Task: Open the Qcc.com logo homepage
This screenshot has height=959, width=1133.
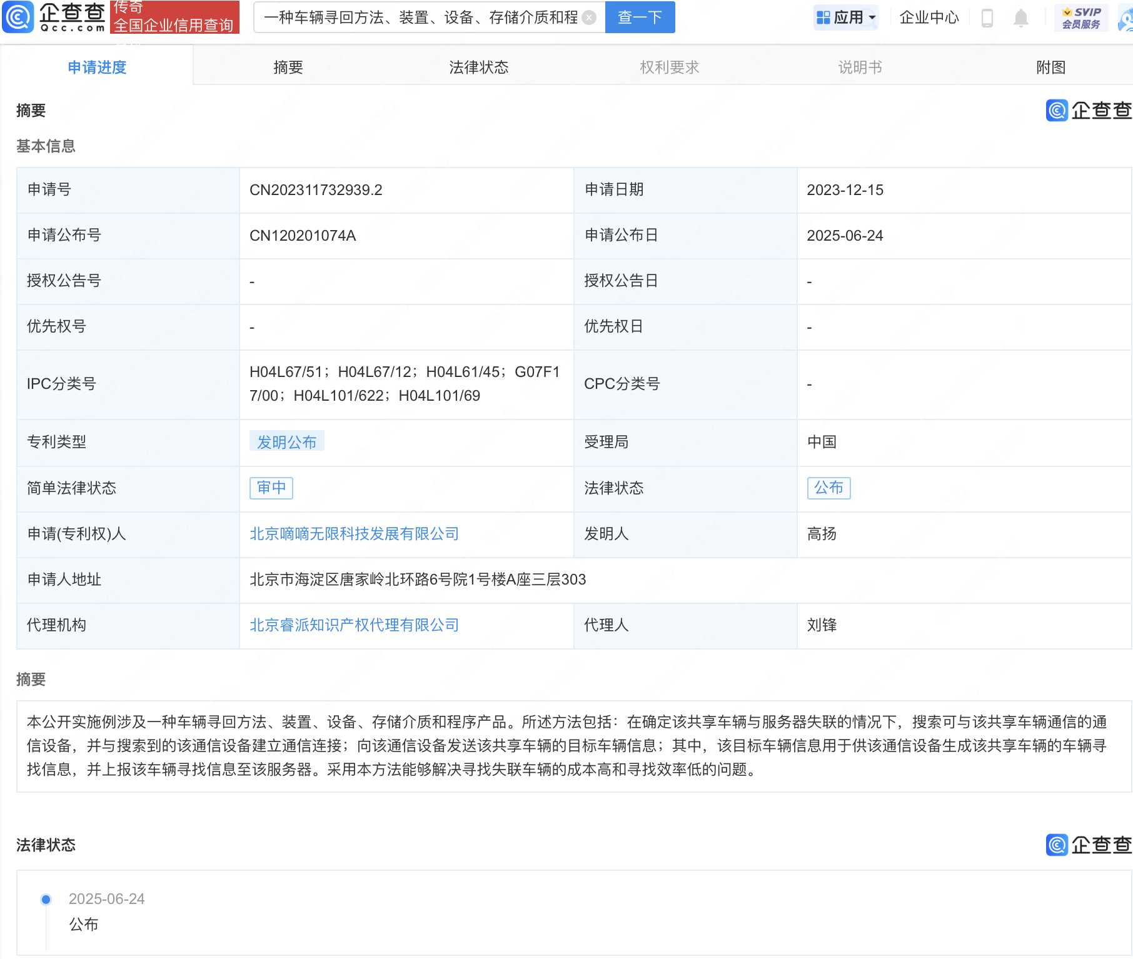Action: pos(54,17)
